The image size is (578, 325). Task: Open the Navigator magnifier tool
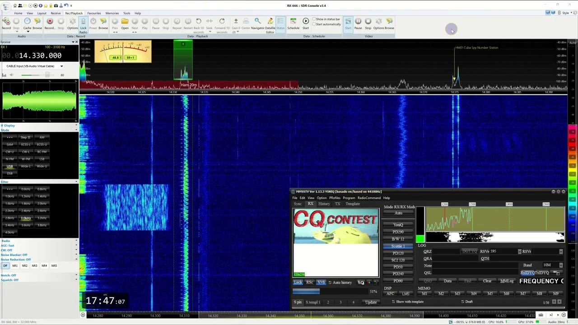257,22
